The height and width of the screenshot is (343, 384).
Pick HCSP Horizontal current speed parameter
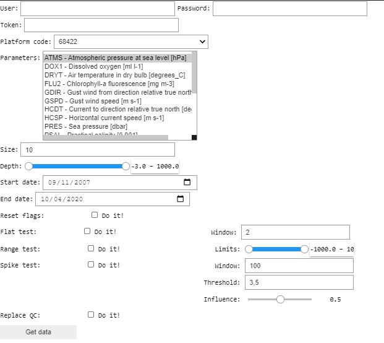(117, 118)
